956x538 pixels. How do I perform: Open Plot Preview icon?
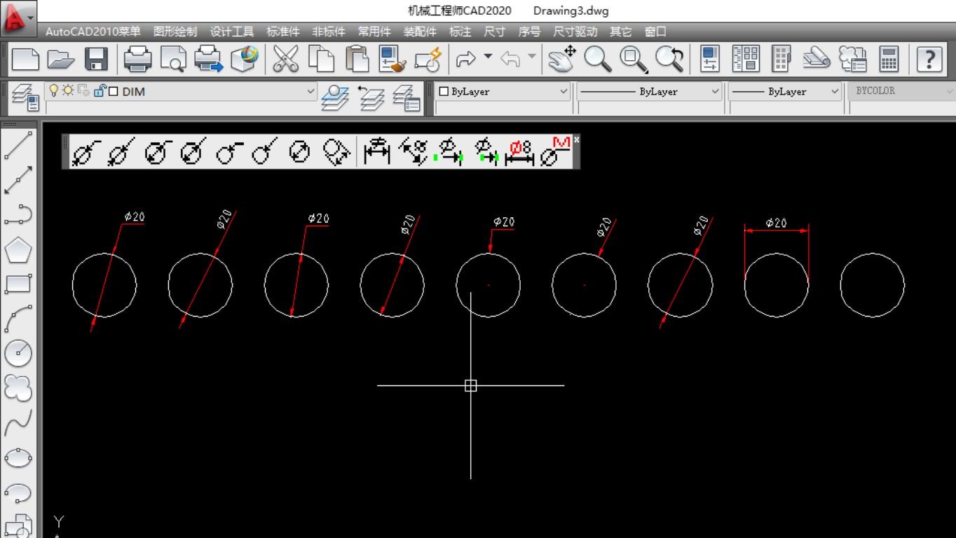click(173, 60)
